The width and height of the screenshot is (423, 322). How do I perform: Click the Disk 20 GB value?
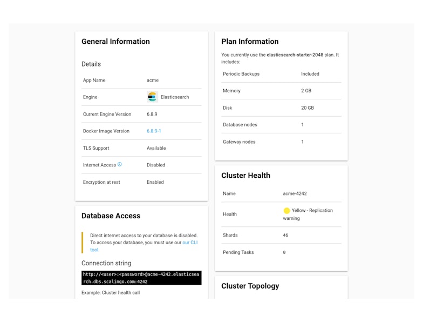[x=307, y=108]
